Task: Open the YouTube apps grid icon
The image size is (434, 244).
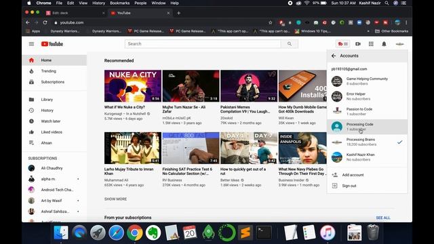Action: (x=371, y=44)
